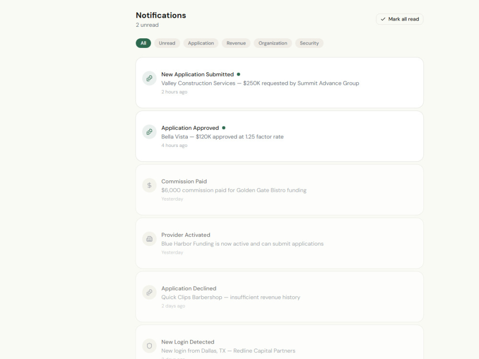Image resolution: width=479 pixels, height=359 pixels.
Task: Click the Application Declined title
Action: (189, 289)
